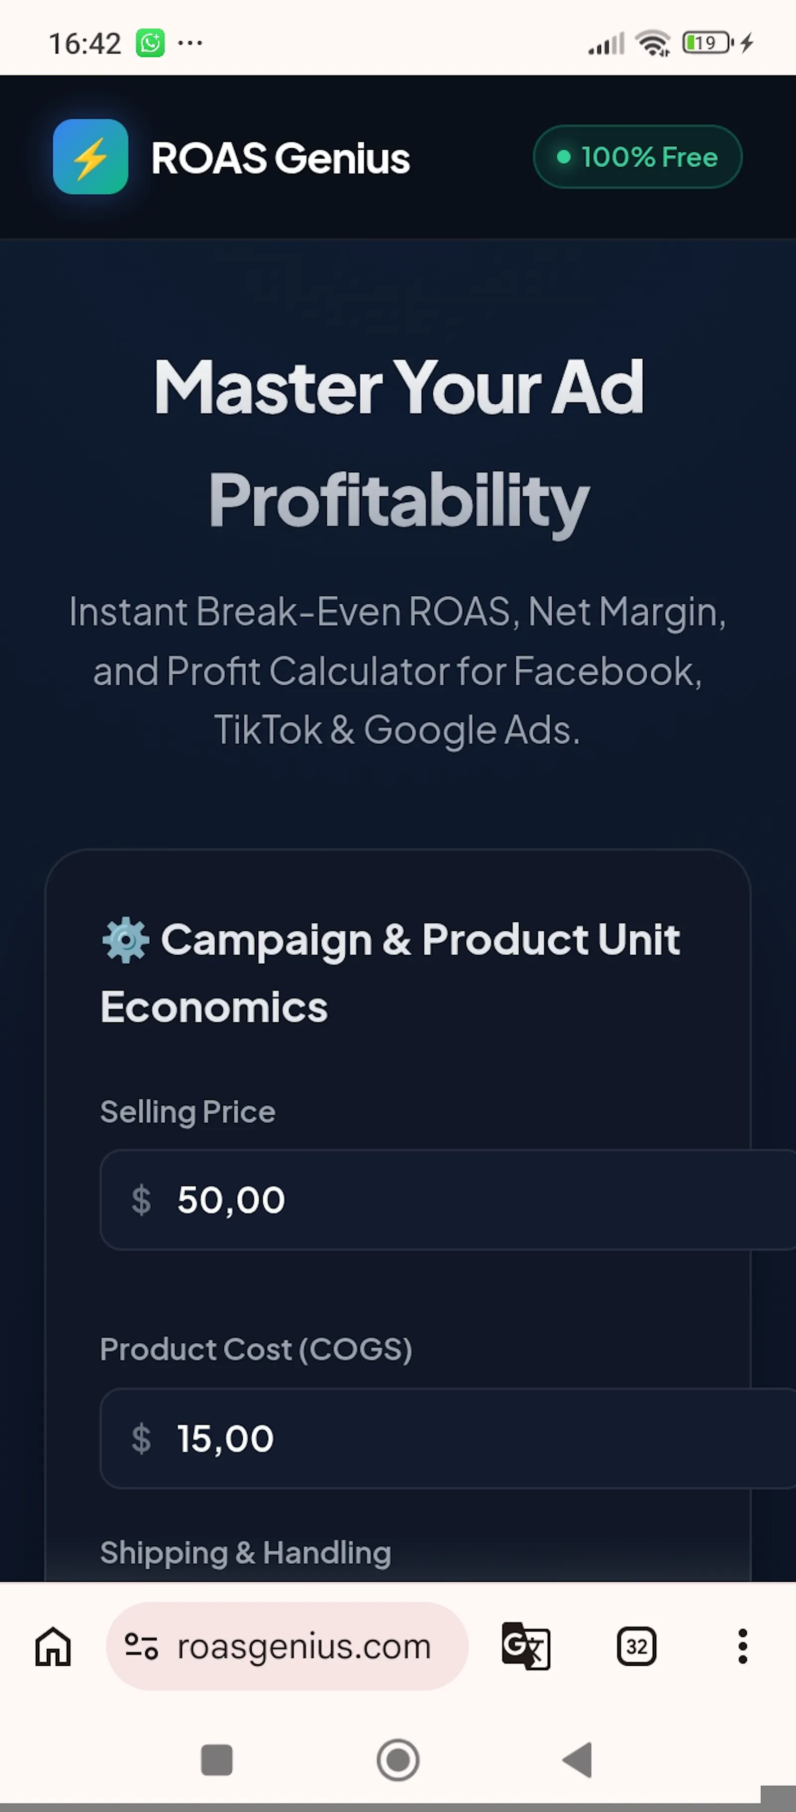Click the ROAS Genius title text

(280, 158)
